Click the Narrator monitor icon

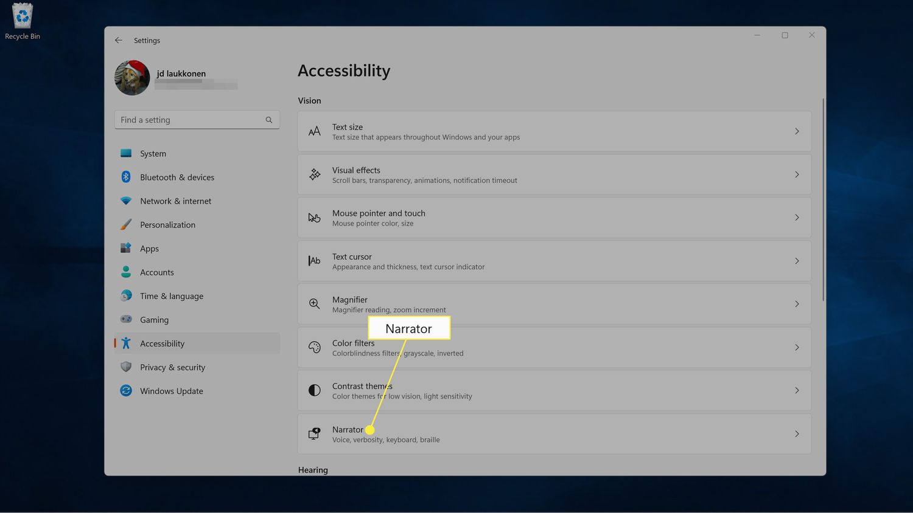[314, 433]
